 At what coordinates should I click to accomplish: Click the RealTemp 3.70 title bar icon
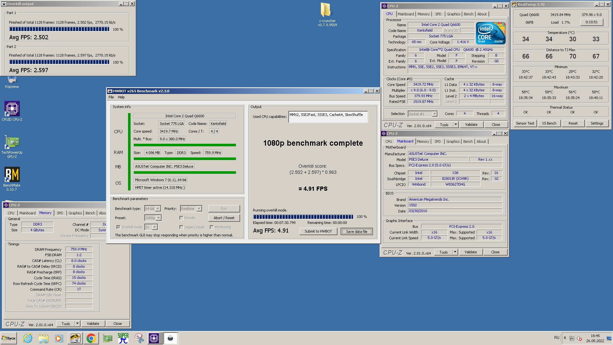tap(515, 4)
